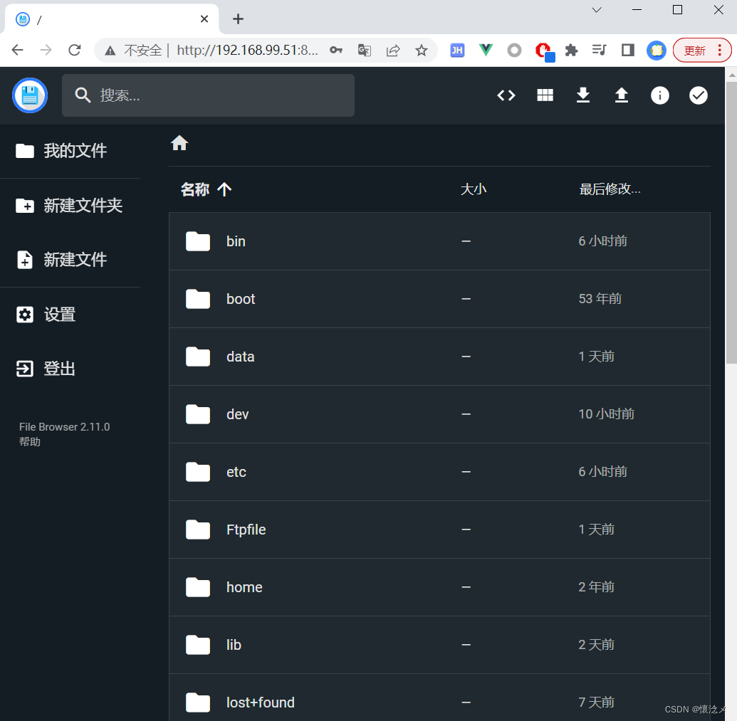737x721 pixels.
Task: Switch to grid view layout
Action: point(545,95)
